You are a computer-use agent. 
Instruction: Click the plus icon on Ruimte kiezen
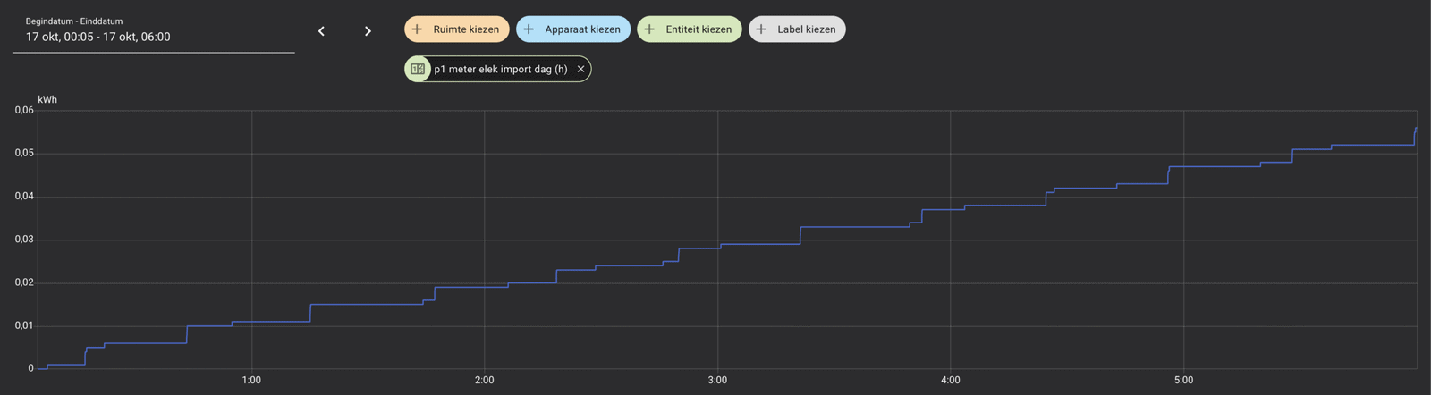pos(417,29)
